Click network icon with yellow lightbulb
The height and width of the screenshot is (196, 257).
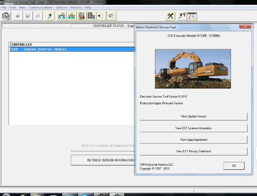[72, 16]
